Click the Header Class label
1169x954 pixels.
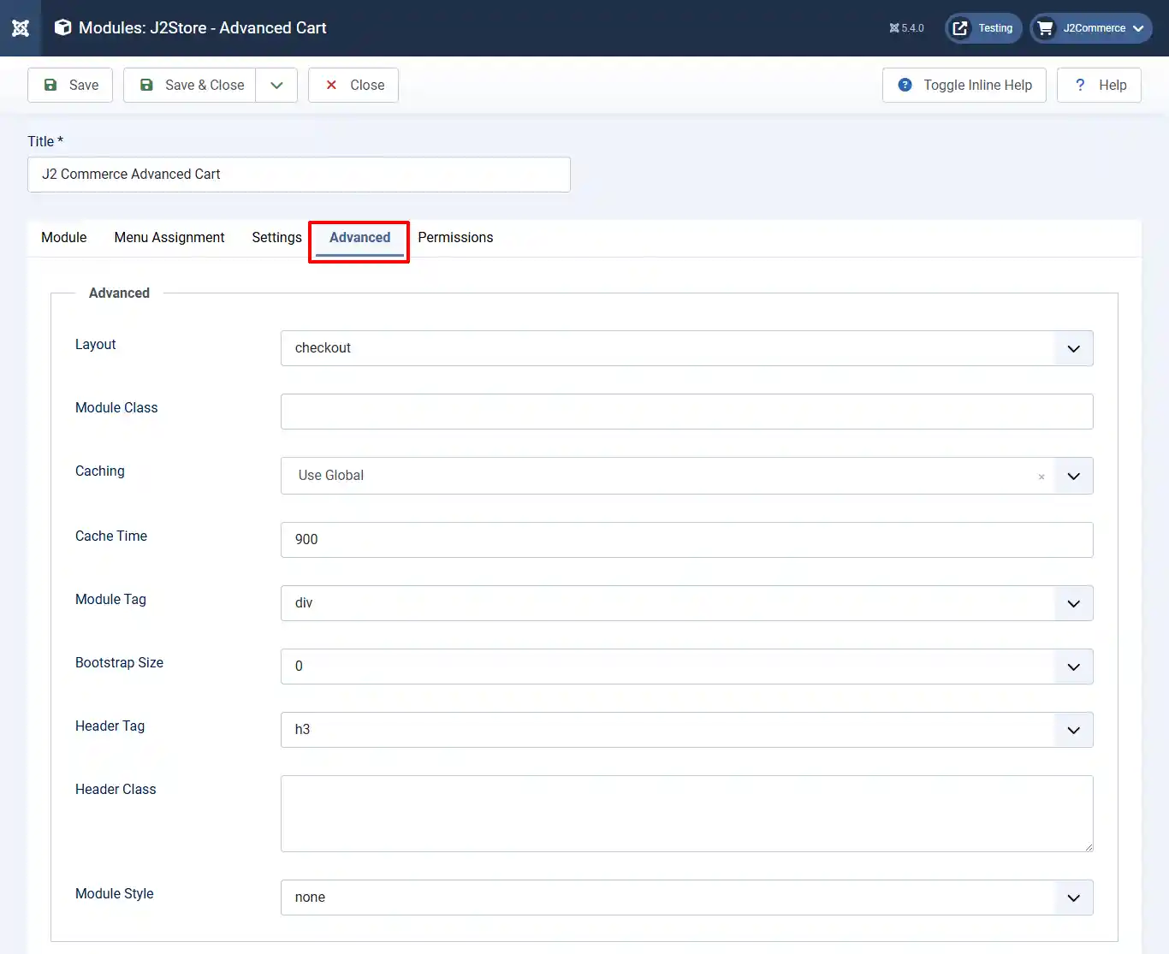coord(116,789)
